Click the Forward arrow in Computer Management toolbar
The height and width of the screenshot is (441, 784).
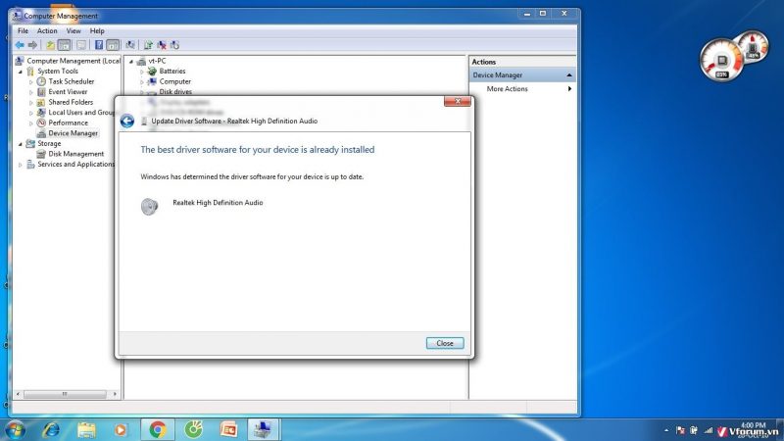(x=32, y=45)
